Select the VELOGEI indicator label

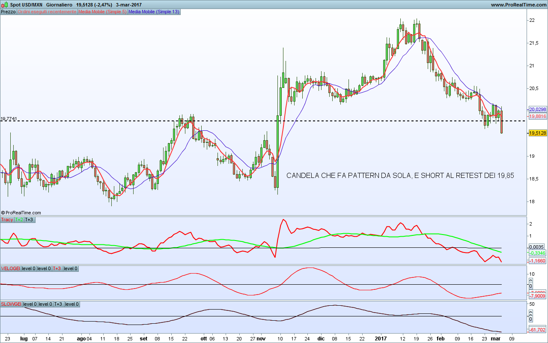(11, 268)
